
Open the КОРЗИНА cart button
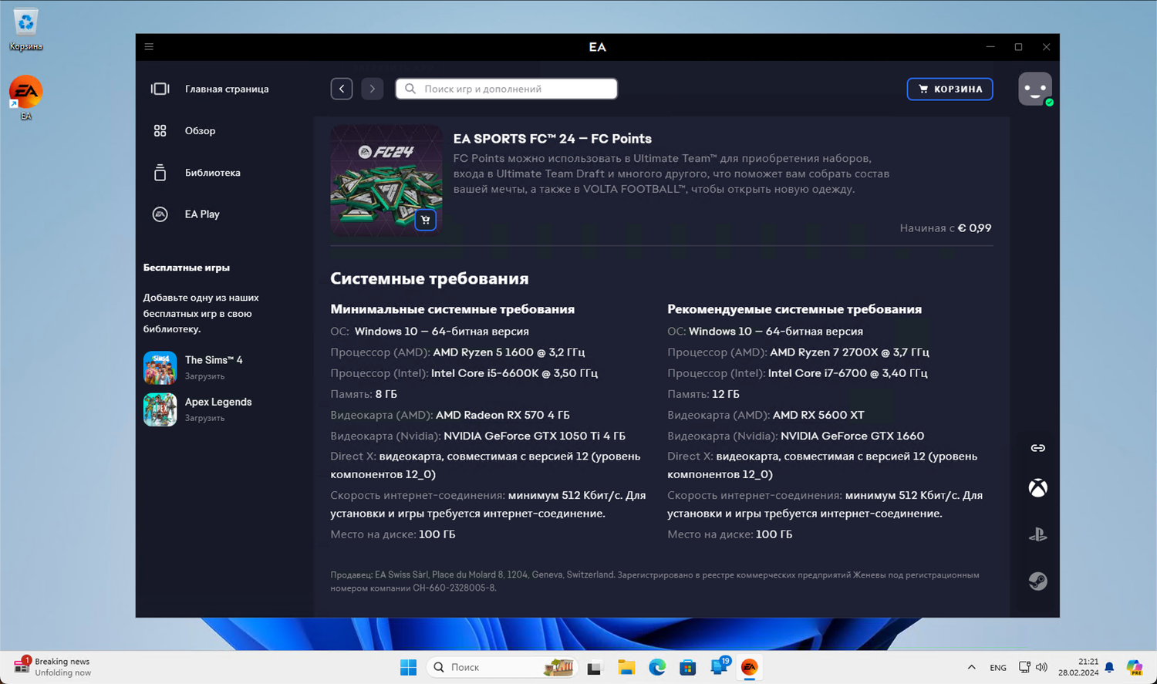coord(950,89)
